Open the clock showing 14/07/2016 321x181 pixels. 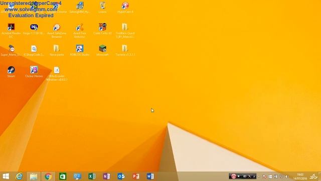300,176
